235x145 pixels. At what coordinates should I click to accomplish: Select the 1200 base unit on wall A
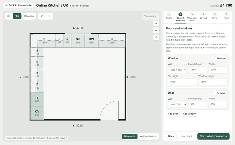coord(112,40)
